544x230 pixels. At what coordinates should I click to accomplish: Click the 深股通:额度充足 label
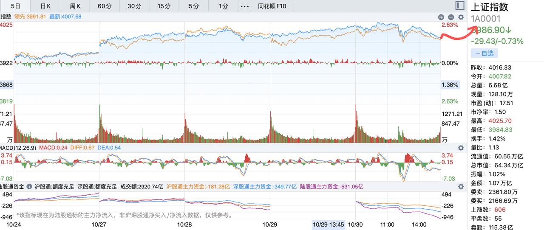pos(97,186)
